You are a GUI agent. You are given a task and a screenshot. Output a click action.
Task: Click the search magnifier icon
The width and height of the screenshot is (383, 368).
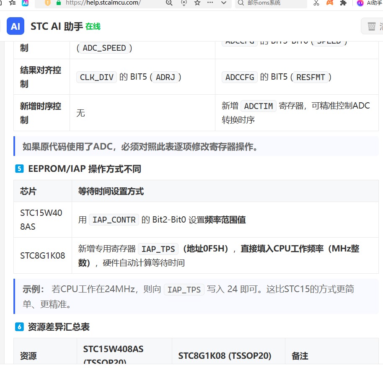pyautogui.click(x=241, y=3)
